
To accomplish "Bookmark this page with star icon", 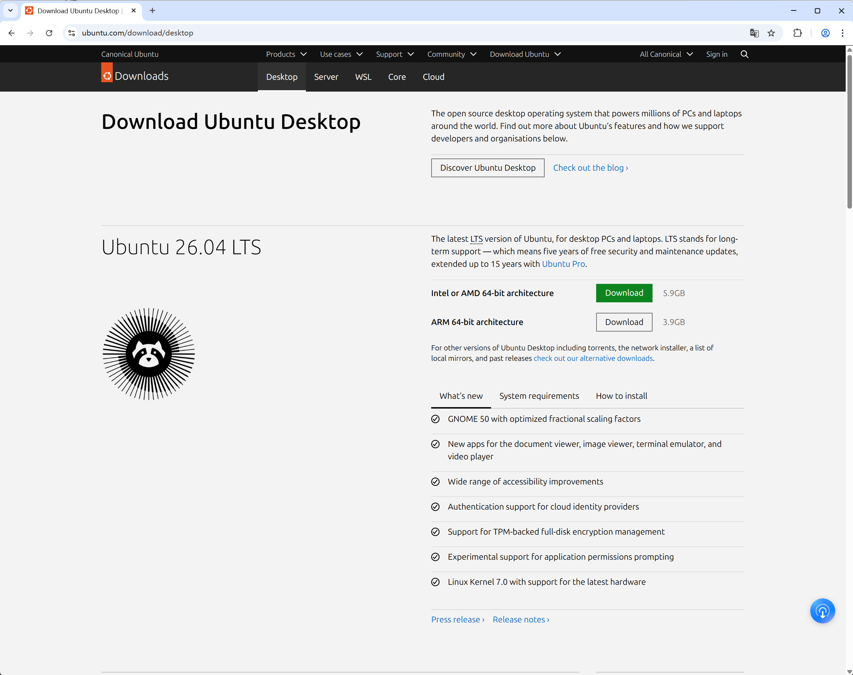I will pyautogui.click(x=771, y=33).
